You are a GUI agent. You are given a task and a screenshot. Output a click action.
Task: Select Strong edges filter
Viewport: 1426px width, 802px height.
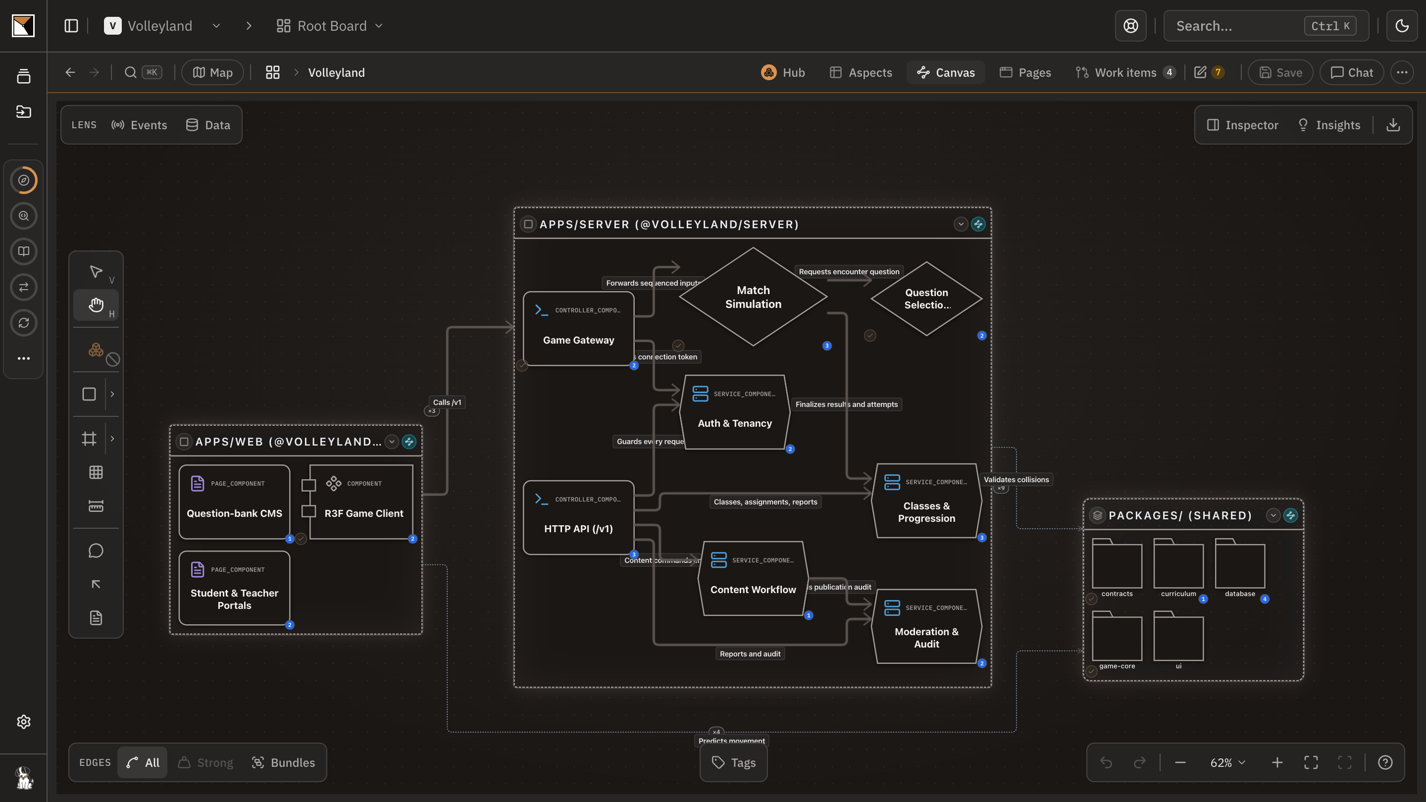[x=205, y=763]
